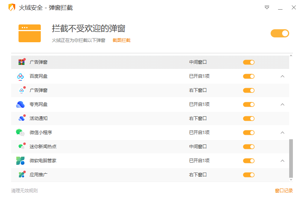The height and width of the screenshot is (200, 304).
Task: Click the WinRAR icon beside 广告弹窗
Action: point(21,62)
